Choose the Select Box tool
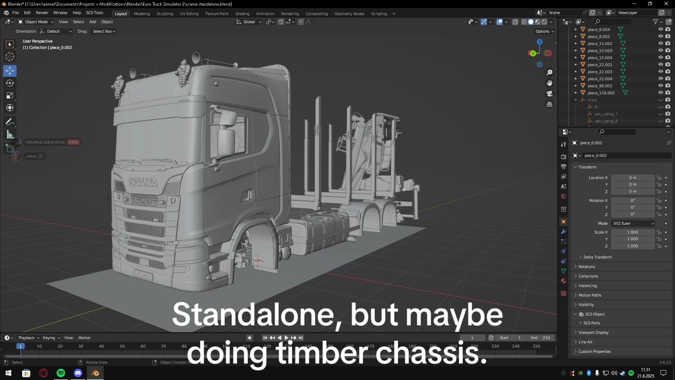Screen dimensions: 675x380 (x=10, y=44)
